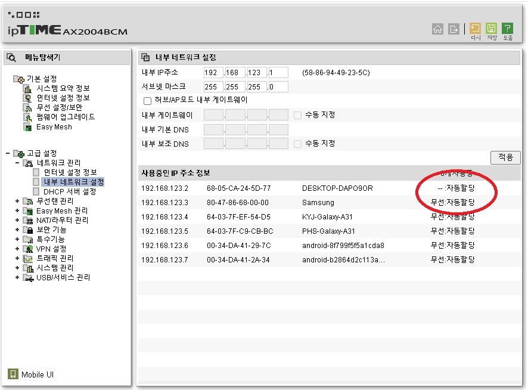Click the USB/서비스 관리 label
Viewport: 528px width, 390px height.
tap(63, 278)
